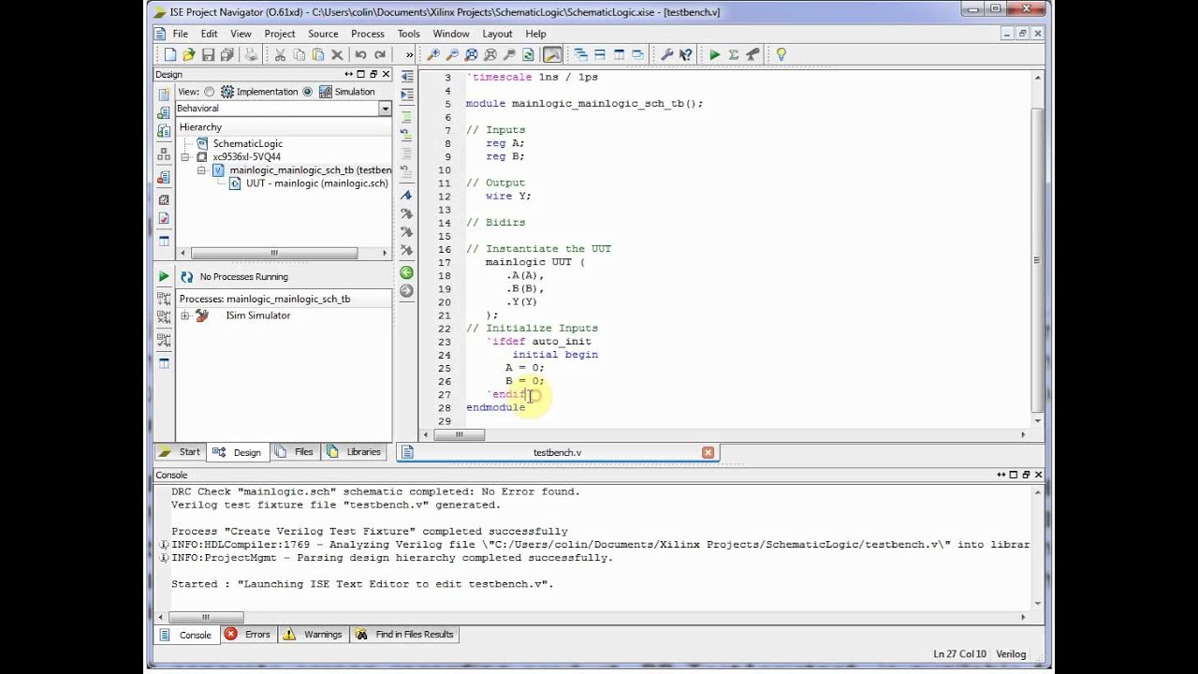Click the Console horizontal scrollbar thumb
The width and height of the screenshot is (1198, 674).
point(205,617)
